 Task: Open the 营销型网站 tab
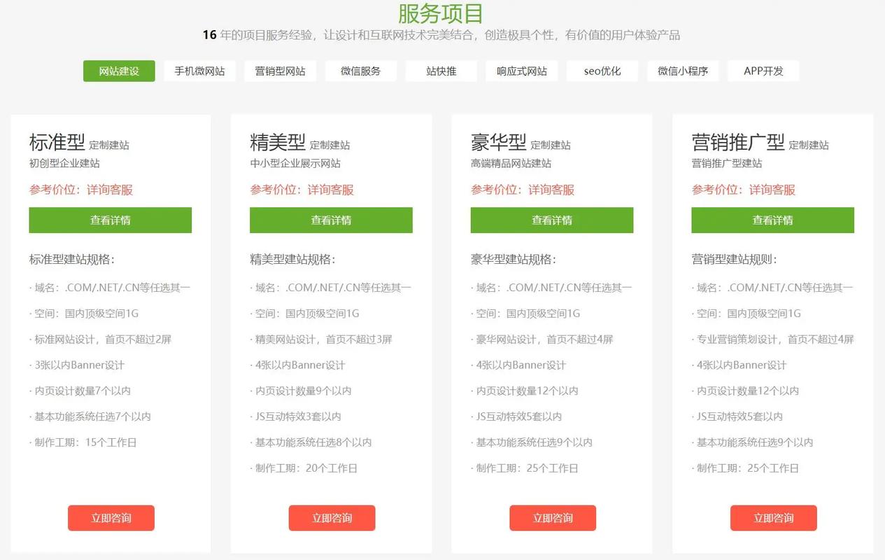click(280, 71)
